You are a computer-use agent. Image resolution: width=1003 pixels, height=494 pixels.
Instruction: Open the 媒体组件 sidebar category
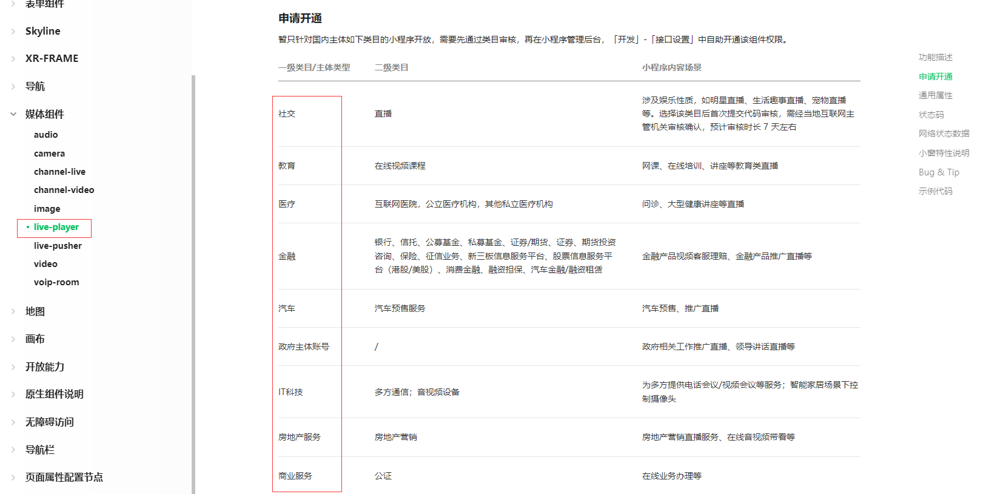tap(44, 114)
